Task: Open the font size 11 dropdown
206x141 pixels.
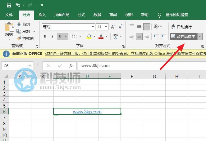Action: tap(106, 27)
